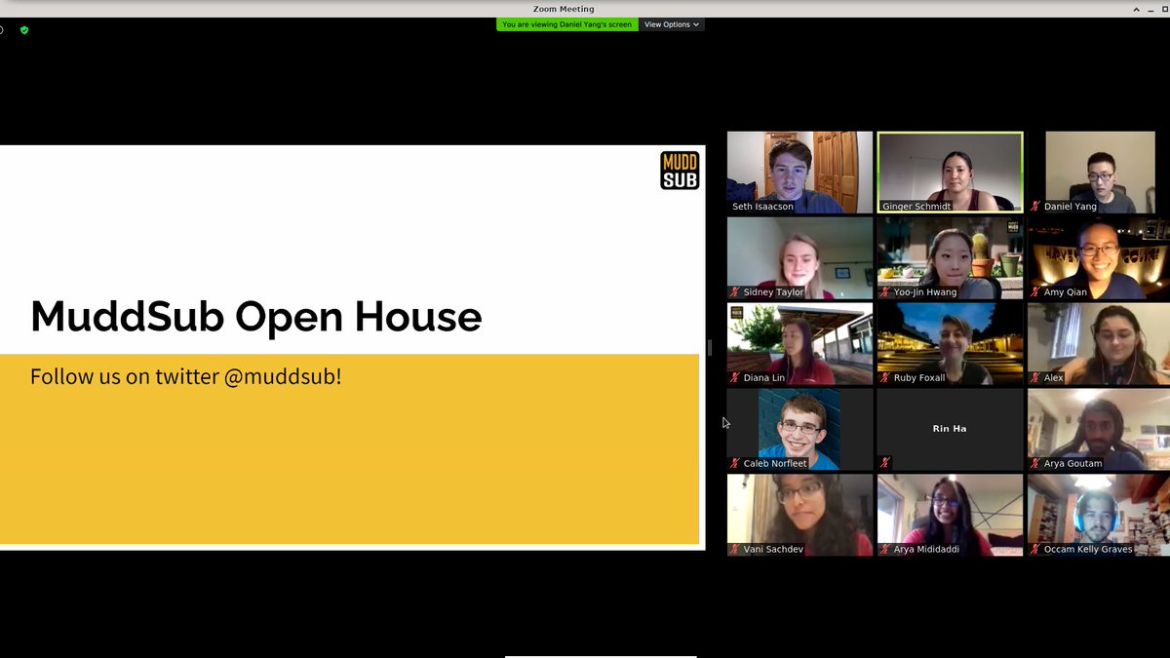Screen dimensions: 1170x658
Task: Click the 'Amy Qian' name label
Action: 1068,292
